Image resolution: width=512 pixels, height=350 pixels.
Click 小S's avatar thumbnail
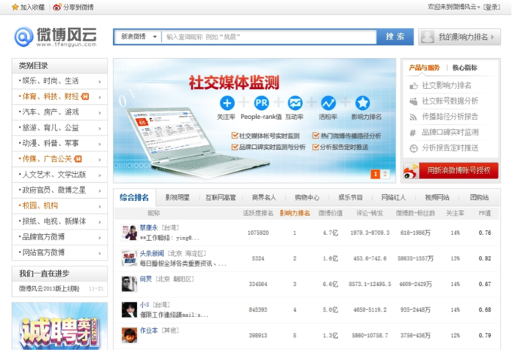(130, 309)
